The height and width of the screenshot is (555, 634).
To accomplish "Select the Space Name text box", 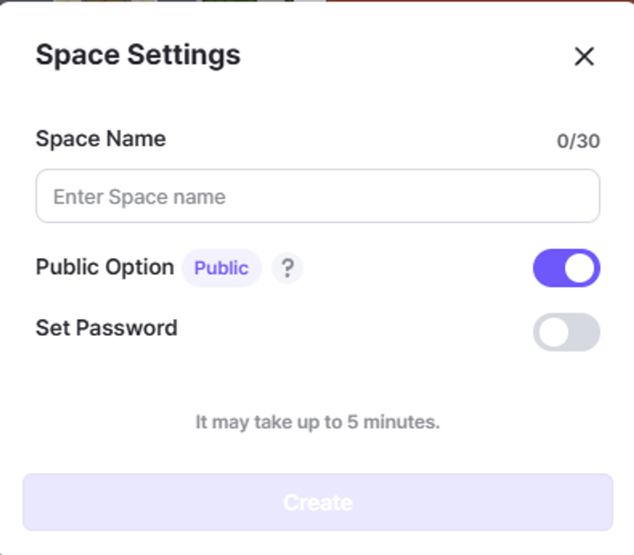I will click(x=318, y=197).
